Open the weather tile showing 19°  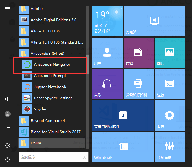tap(107, 21)
